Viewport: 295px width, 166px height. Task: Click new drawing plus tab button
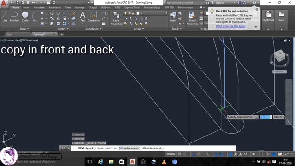click(61, 34)
